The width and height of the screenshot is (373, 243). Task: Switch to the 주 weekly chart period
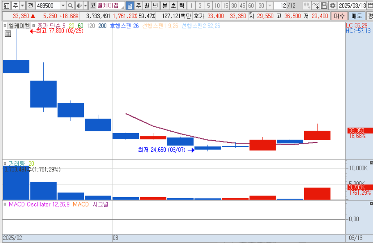point(139,5)
